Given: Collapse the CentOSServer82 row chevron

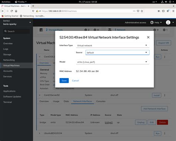Looking at the screenshot, I should click(x=39, y=95).
